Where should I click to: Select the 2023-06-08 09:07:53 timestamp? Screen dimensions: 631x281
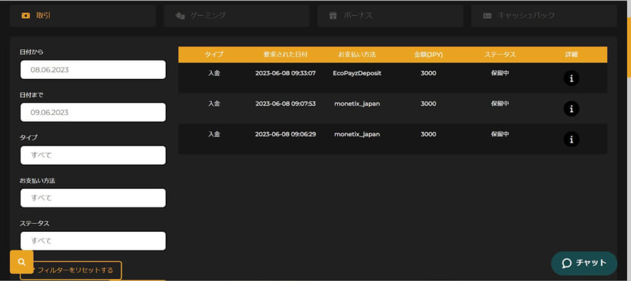coord(285,104)
